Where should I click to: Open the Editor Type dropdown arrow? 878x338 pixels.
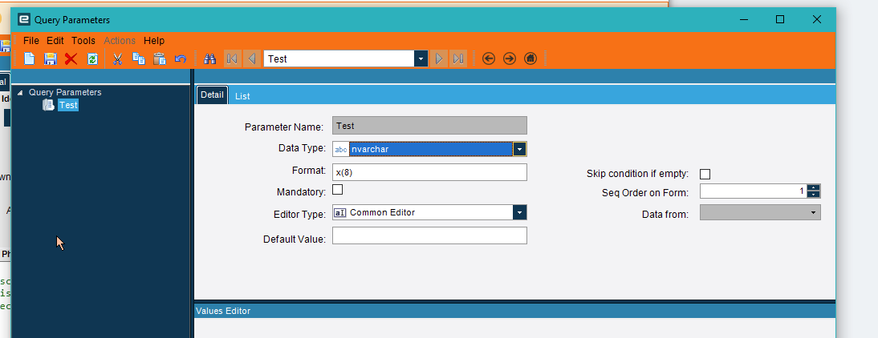point(519,212)
